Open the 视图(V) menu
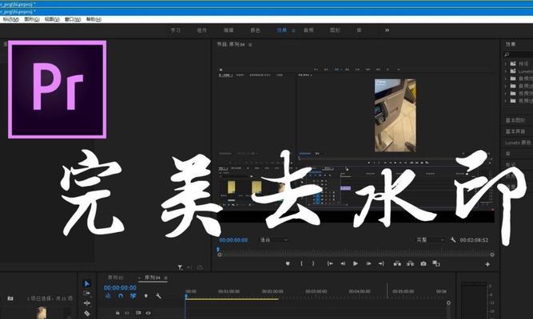 click(x=52, y=19)
